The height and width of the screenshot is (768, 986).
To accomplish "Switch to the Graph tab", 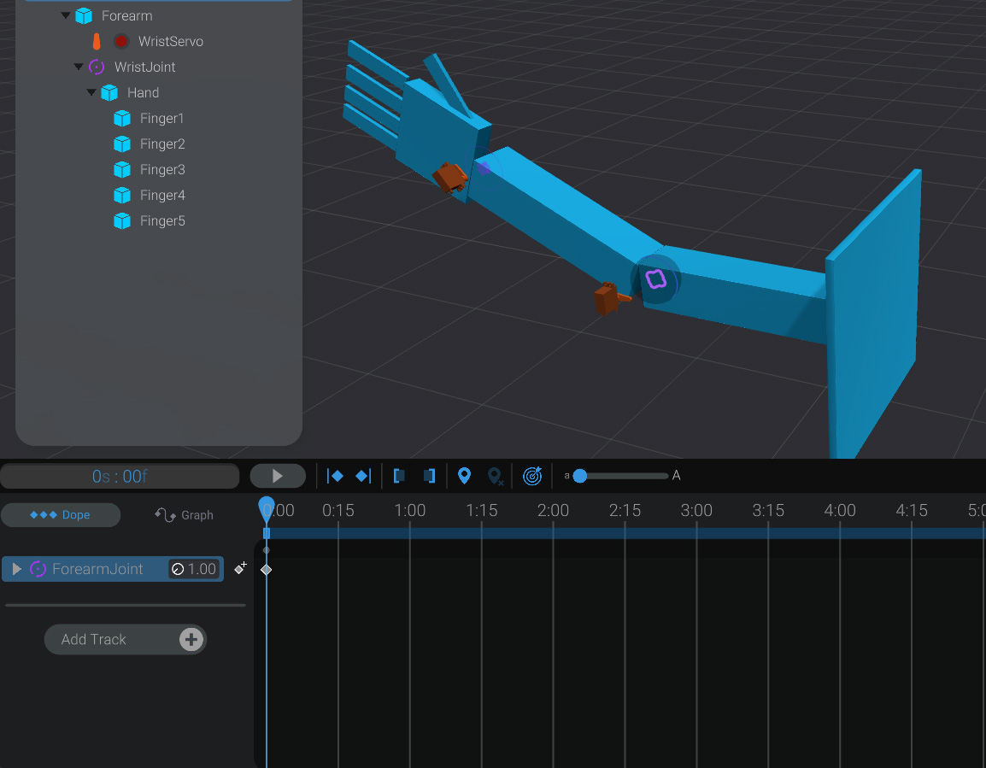I will pos(184,514).
